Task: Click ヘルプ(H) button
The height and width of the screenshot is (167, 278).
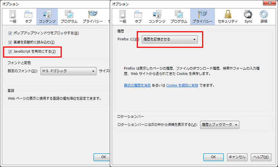Action: pos(261,157)
